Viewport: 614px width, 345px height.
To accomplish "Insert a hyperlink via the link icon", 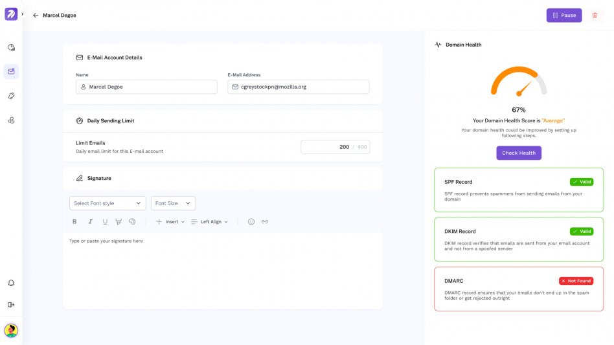I will [265, 222].
